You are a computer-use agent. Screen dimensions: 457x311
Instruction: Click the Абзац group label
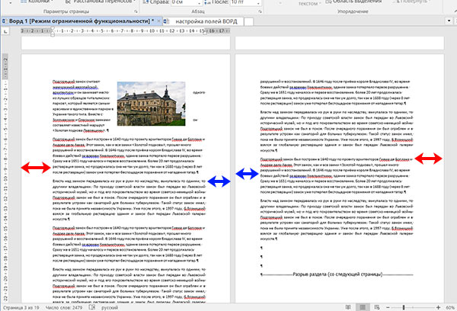[x=198, y=11]
